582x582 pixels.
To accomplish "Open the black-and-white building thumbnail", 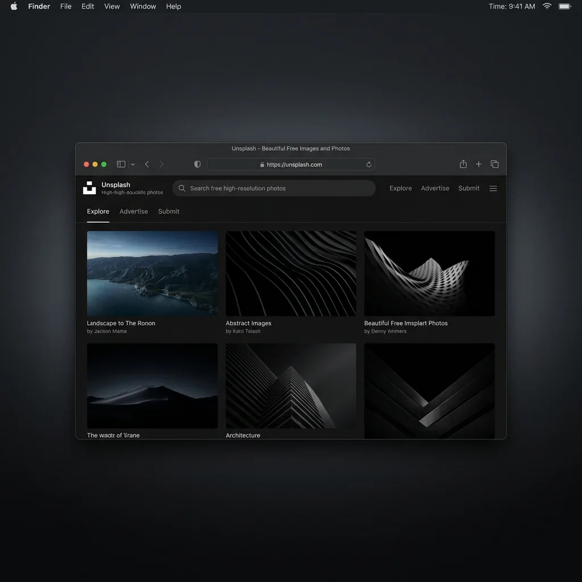I will pos(290,386).
